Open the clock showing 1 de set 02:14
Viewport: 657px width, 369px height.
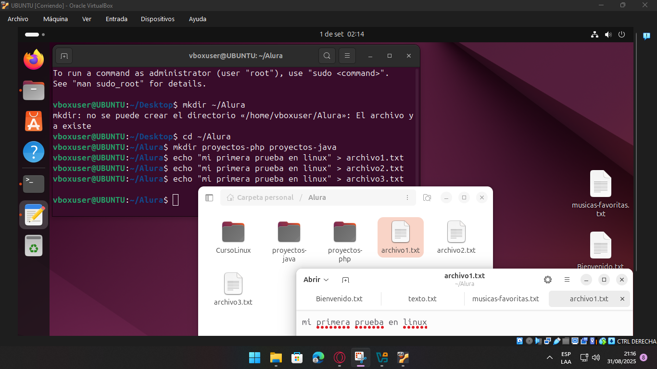click(x=342, y=34)
